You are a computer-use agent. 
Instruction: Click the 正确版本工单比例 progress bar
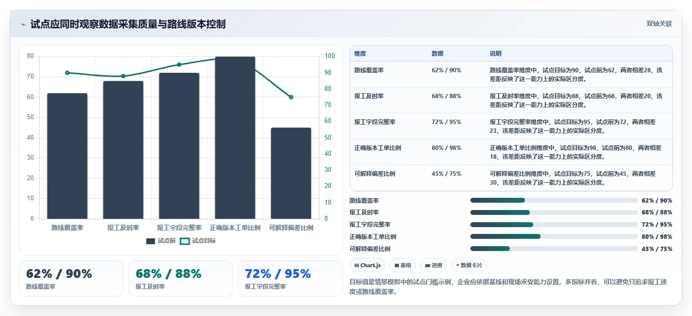pos(554,236)
